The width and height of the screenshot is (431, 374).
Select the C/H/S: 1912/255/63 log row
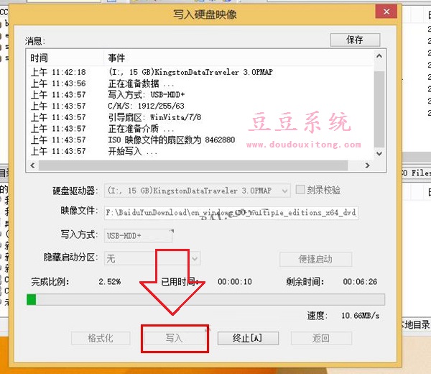pyautogui.click(x=200, y=106)
